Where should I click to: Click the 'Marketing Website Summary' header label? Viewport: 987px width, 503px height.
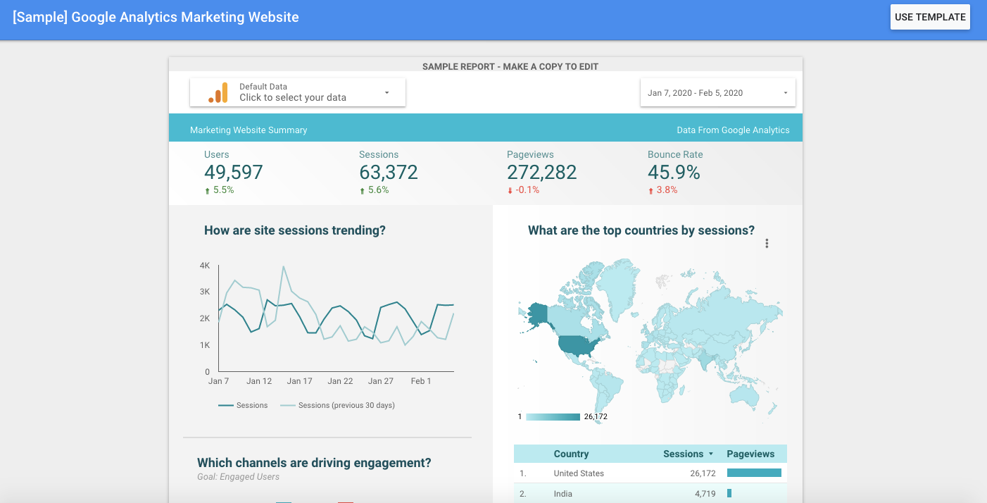(248, 130)
